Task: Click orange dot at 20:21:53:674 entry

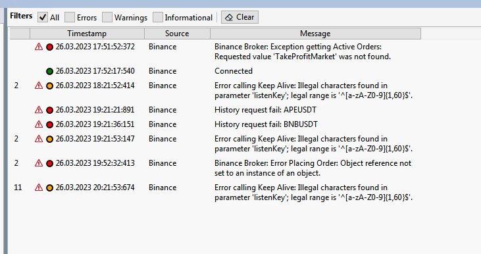Action: [50, 188]
